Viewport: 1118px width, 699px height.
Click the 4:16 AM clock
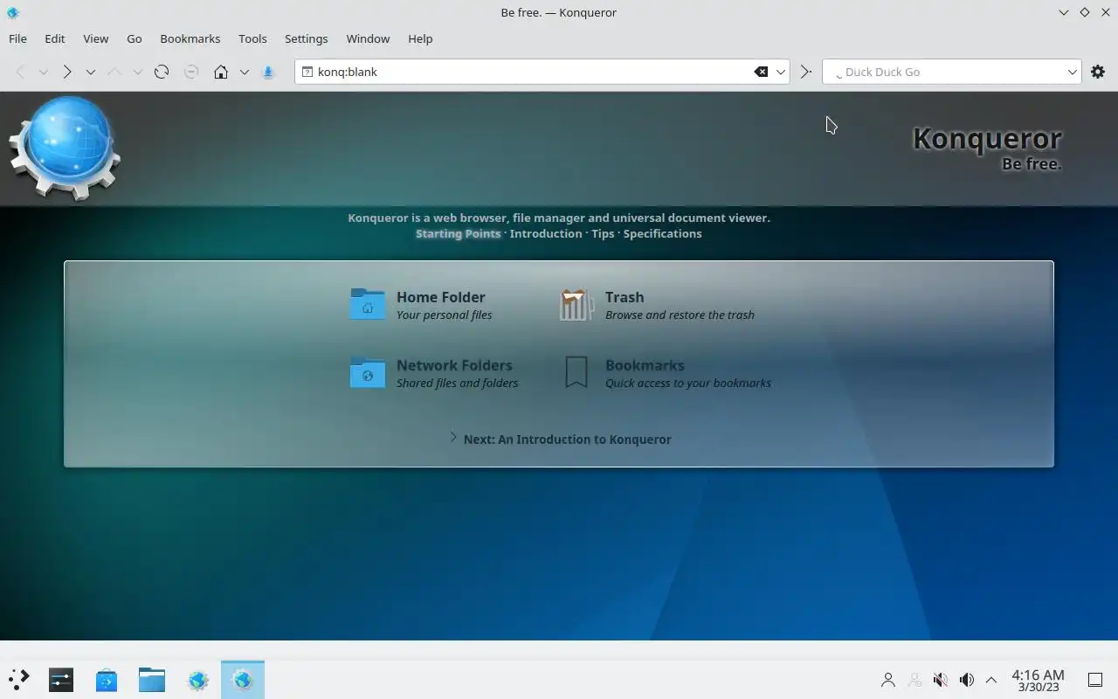(1038, 675)
